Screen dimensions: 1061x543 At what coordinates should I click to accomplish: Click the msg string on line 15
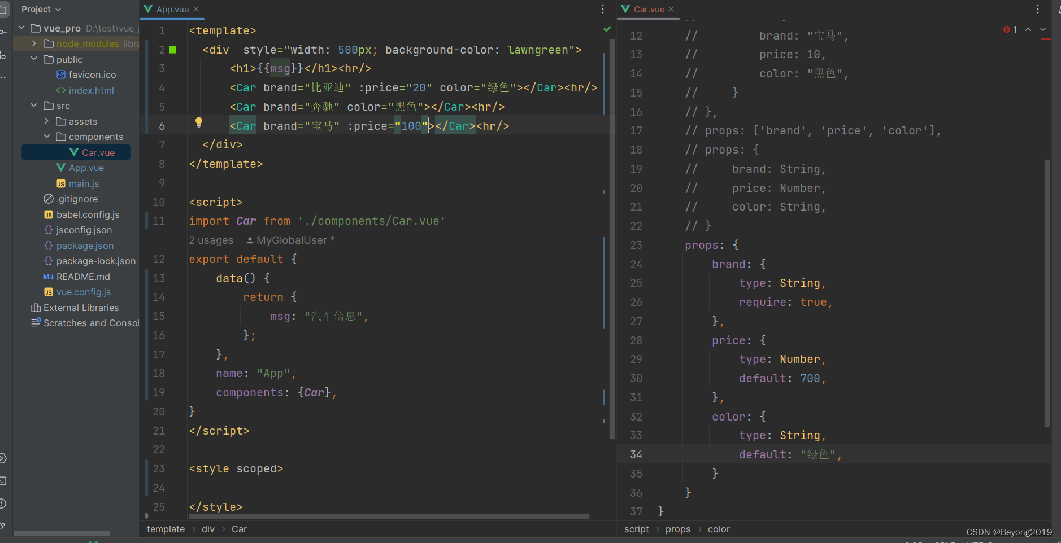tap(333, 316)
